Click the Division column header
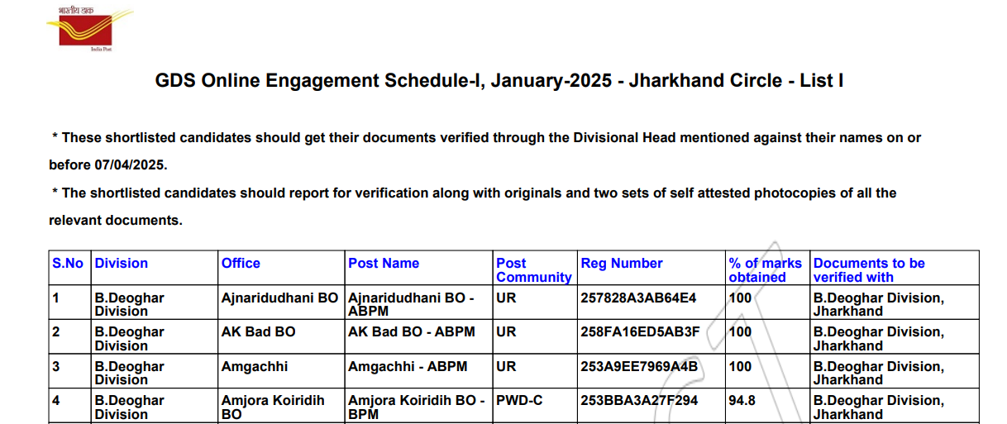 (122, 264)
